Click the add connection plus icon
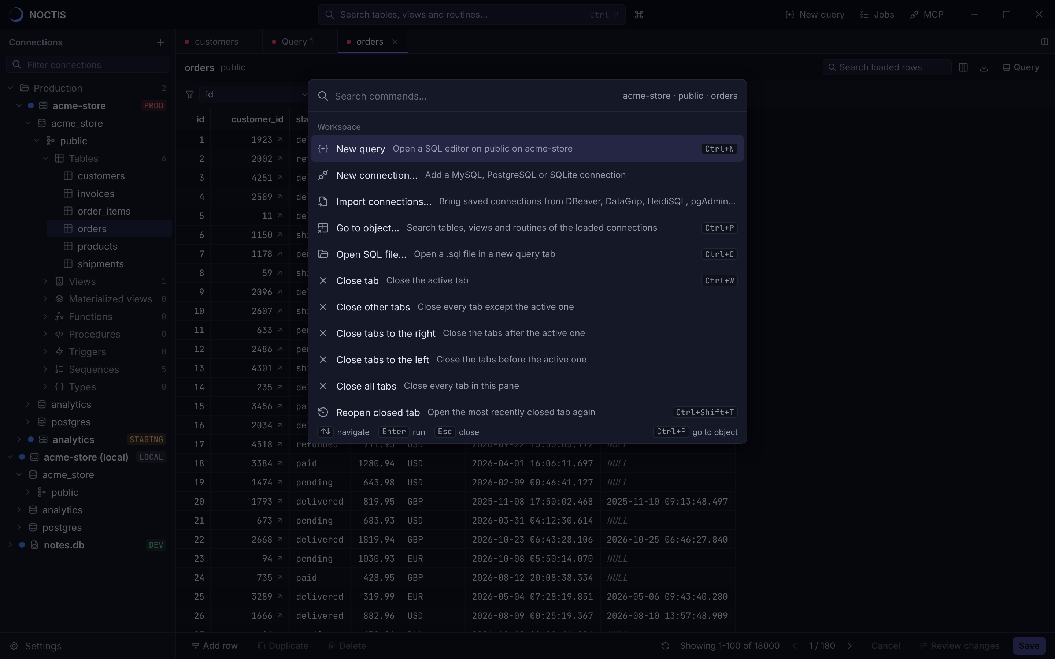Viewport: 1055px width, 659px height. point(160,42)
